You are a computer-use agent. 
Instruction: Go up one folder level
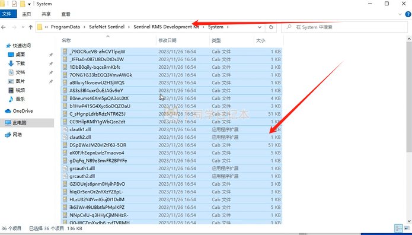point(30,27)
